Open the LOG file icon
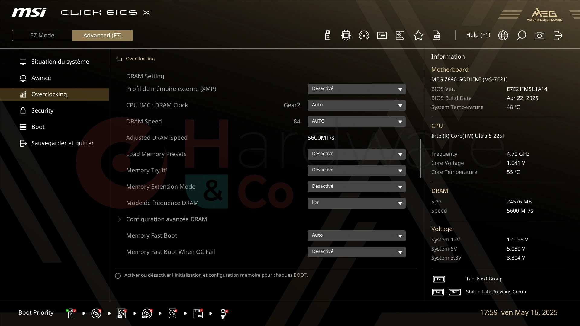This screenshot has height=326, width=580. [436, 35]
